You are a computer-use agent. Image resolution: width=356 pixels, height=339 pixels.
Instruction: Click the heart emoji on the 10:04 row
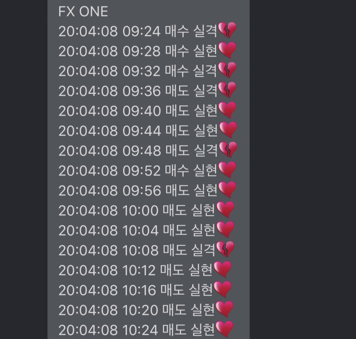[225, 230]
